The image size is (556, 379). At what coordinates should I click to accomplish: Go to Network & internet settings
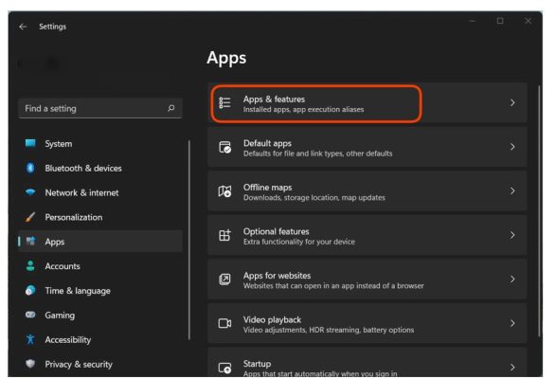pyautogui.click(x=100, y=192)
